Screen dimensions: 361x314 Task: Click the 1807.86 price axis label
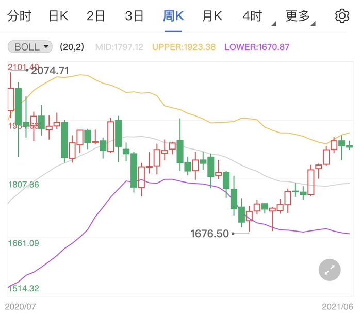click(x=24, y=184)
